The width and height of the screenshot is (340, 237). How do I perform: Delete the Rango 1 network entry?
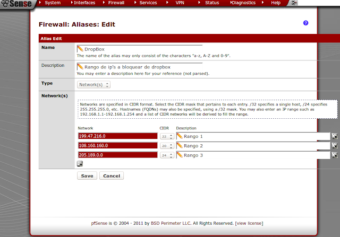[x=335, y=136]
